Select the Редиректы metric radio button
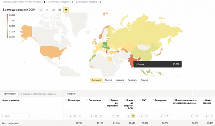The height and width of the screenshot is (126, 215). pos(153,100)
